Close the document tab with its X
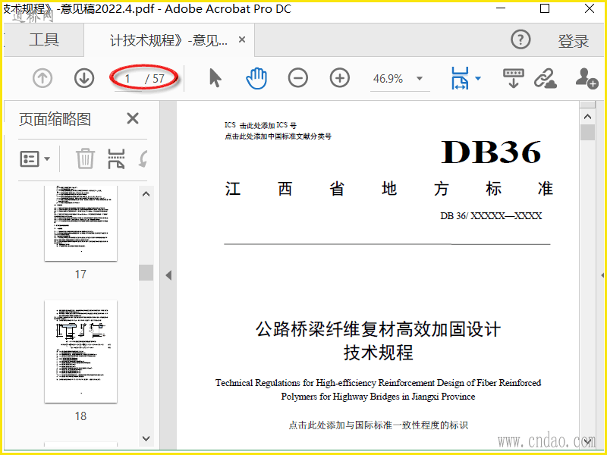Viewport: 607px width, 455px height. coord(242,39)
